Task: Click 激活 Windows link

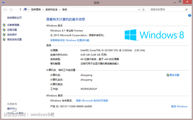Action: (x=179, y=106)
